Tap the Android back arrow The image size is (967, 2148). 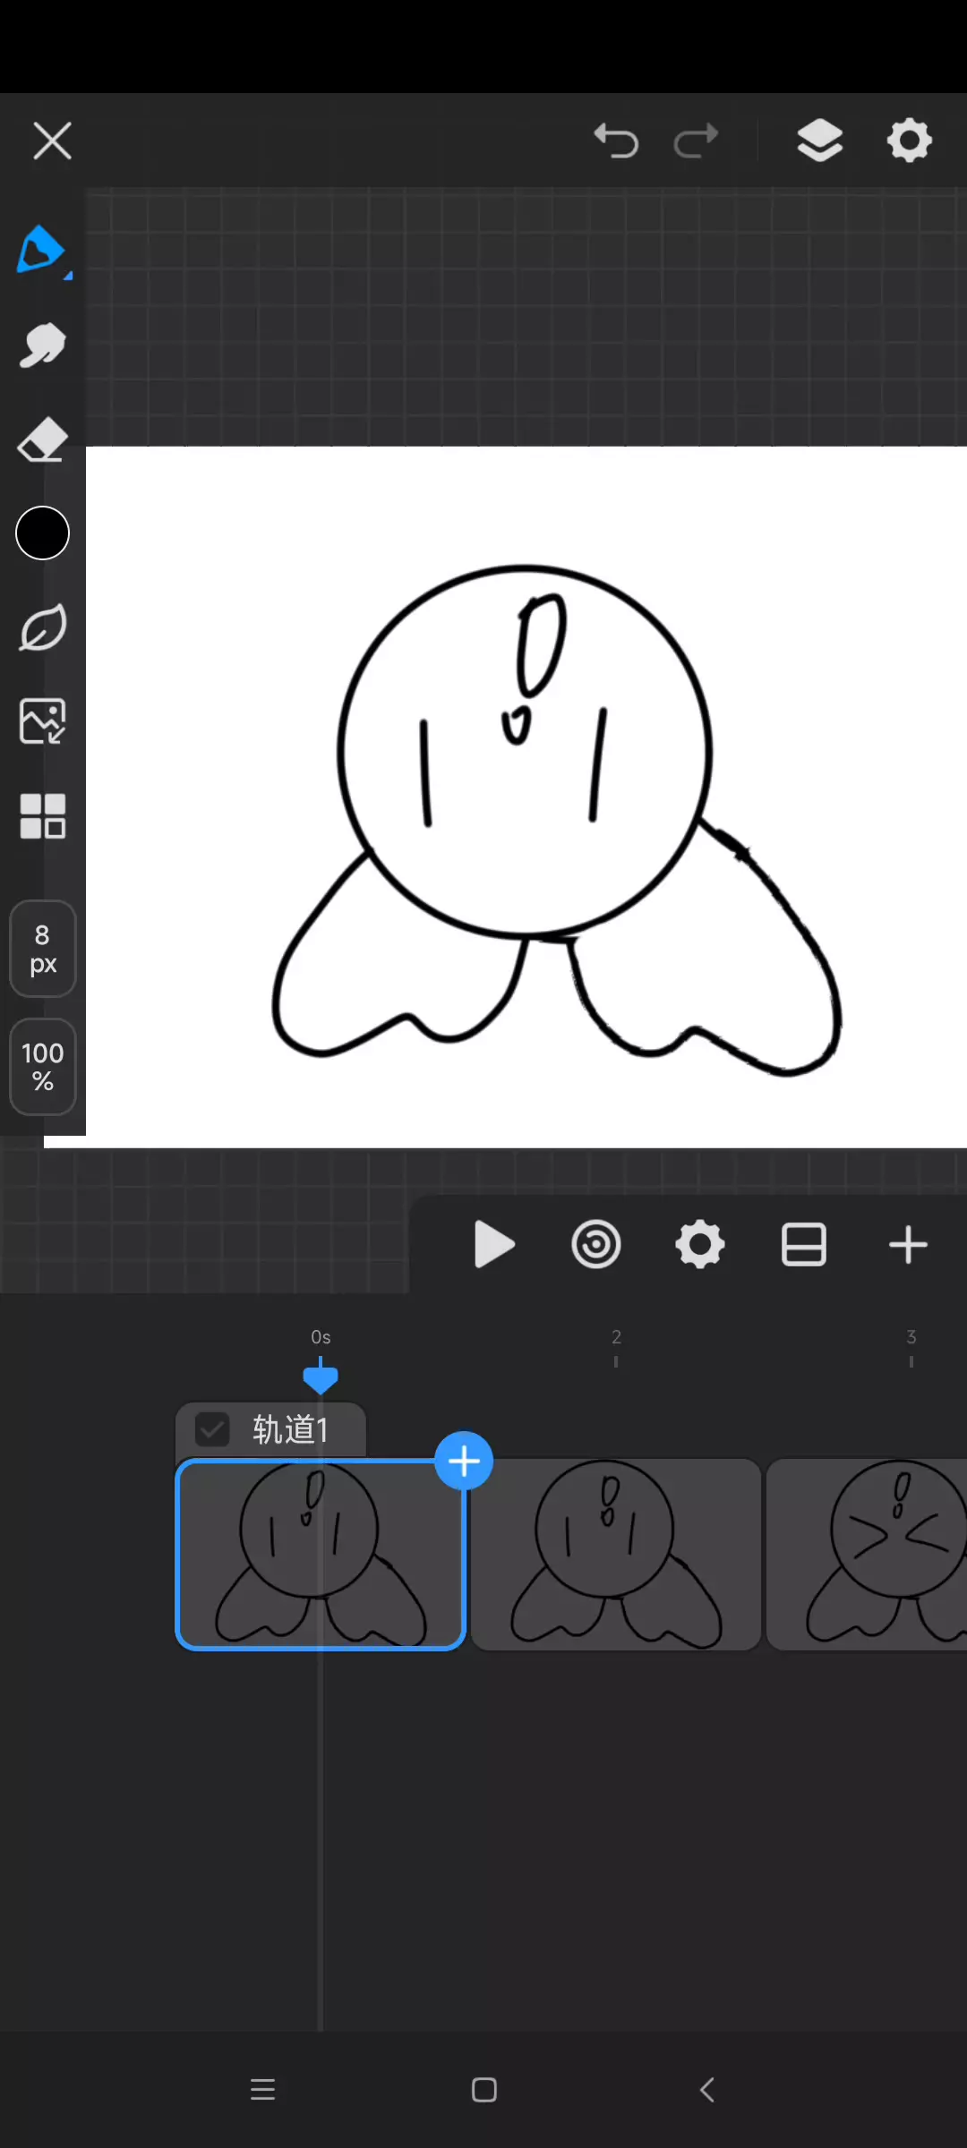click(x=706, y=2090)
